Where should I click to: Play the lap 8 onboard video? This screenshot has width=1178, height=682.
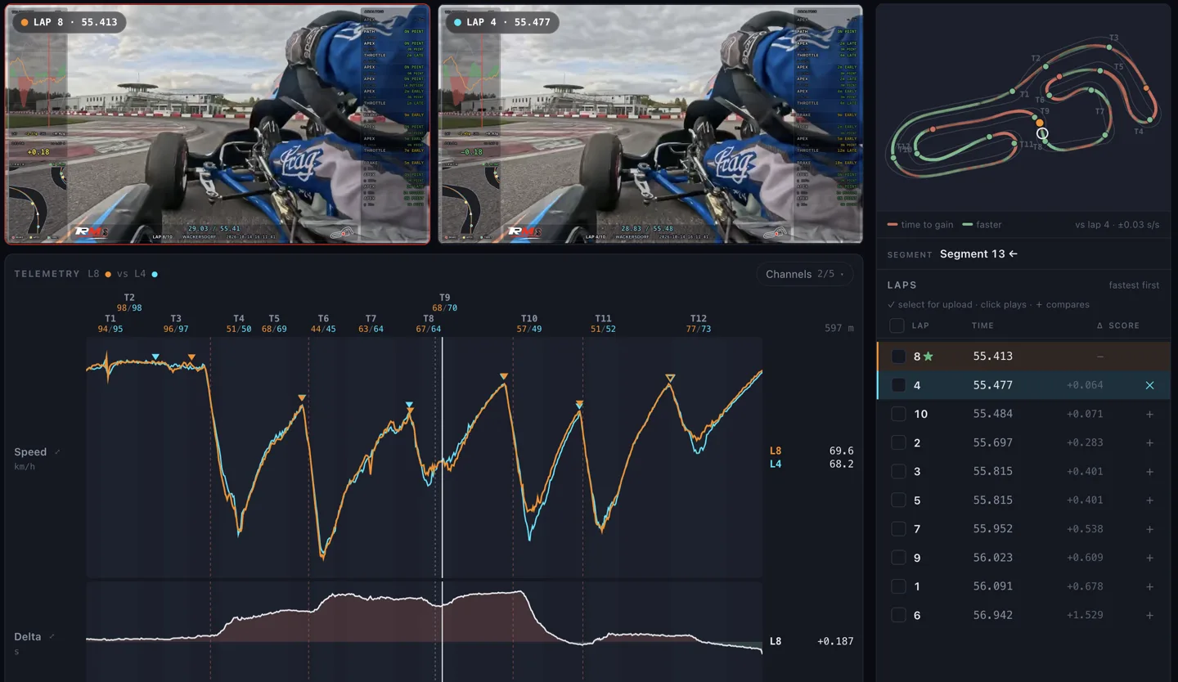click(x=218, y=124)
